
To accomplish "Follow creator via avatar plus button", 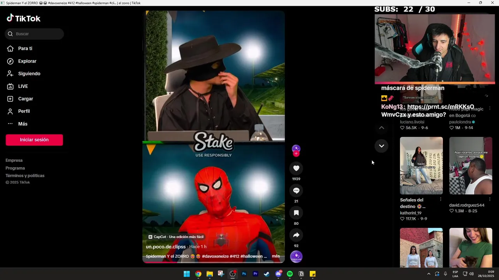I will coord(296,154).
